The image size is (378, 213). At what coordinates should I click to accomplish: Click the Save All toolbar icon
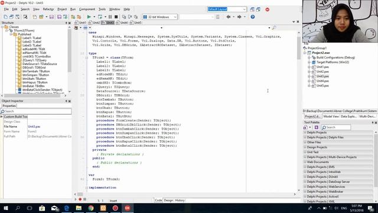coord(59,17)
